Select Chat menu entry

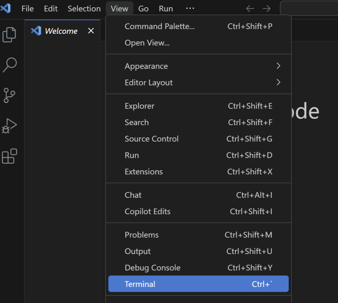(x=198, y=195)
